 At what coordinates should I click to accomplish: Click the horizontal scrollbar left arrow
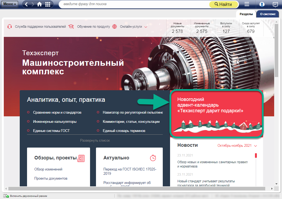[x=6, y=188]
